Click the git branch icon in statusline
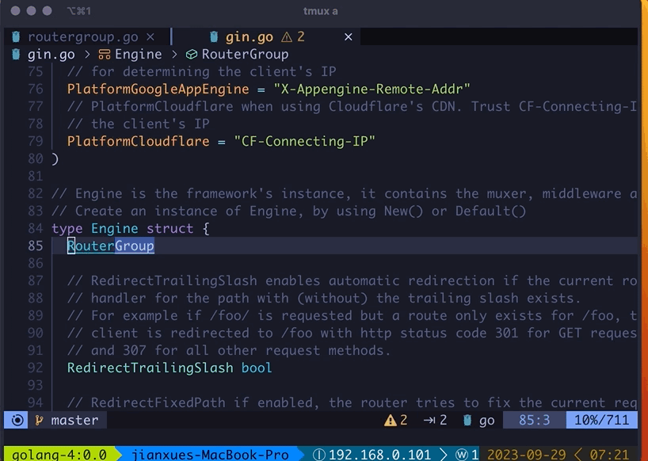The width and height of the screenshot is (648, 461). click(40, 421)
